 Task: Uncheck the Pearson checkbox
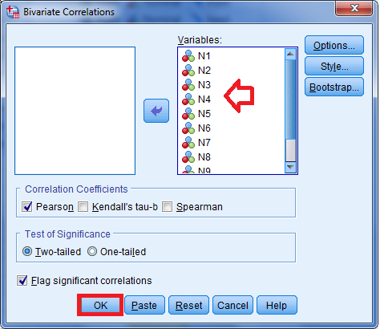coord(27,206)
